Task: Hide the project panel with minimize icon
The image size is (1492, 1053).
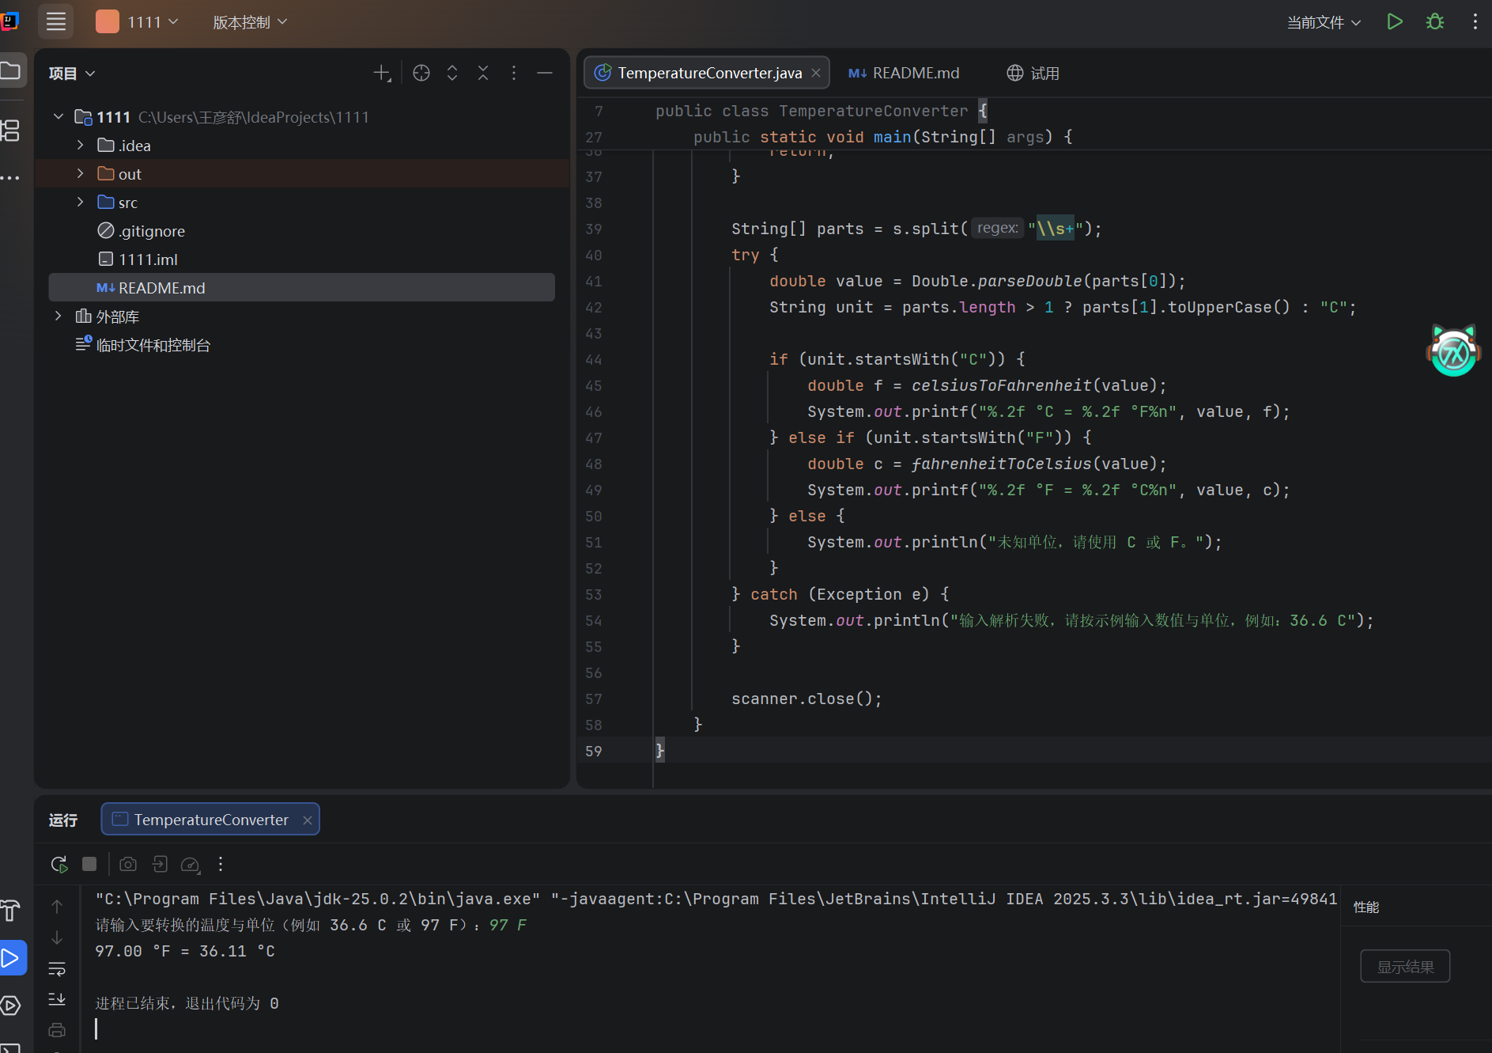Action: (545, 74)
